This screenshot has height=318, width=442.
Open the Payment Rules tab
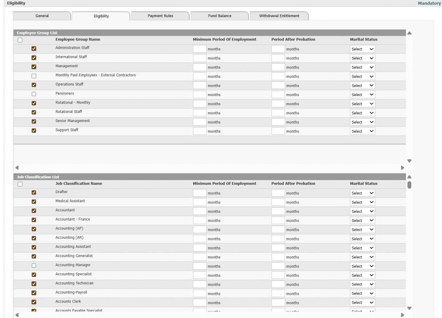point(161,16)
